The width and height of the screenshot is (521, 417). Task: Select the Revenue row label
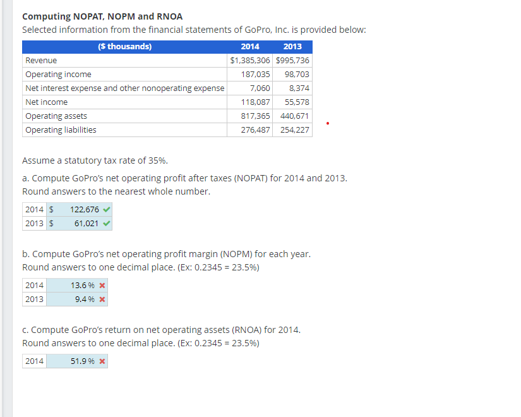pos(40,60)
